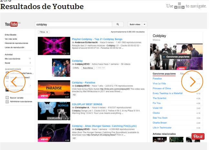
Task: Click the Buscar canales plus icon
Action: tap(7, 98)
